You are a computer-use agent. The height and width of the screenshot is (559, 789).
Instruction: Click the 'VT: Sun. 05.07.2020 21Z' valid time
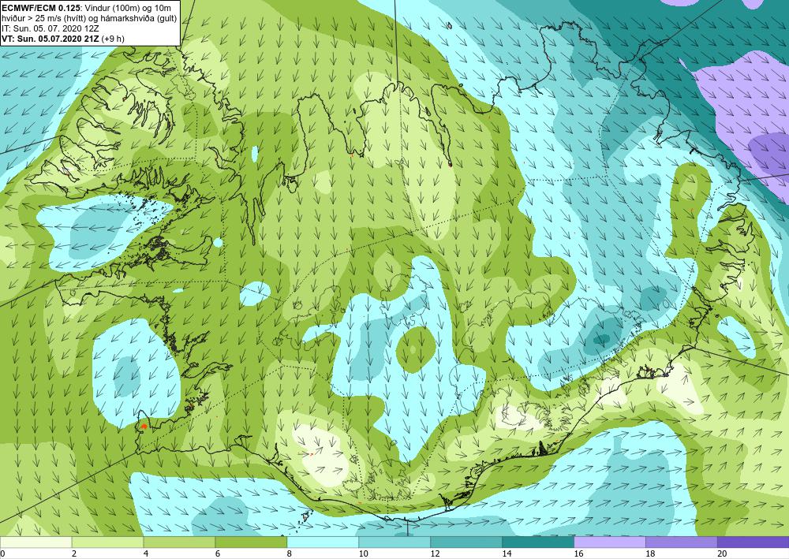(50, 38)
